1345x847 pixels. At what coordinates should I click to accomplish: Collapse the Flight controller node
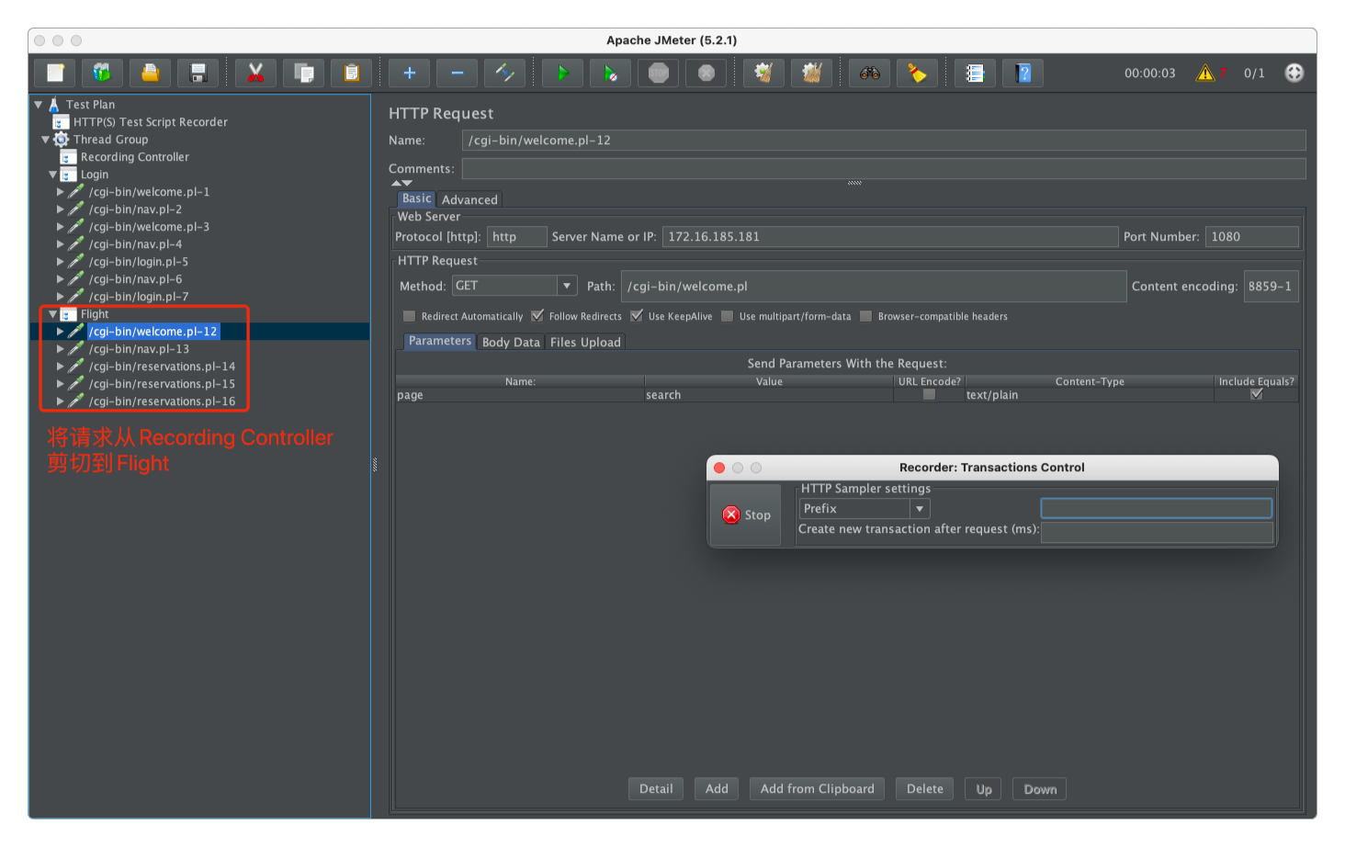coord(52,314)
